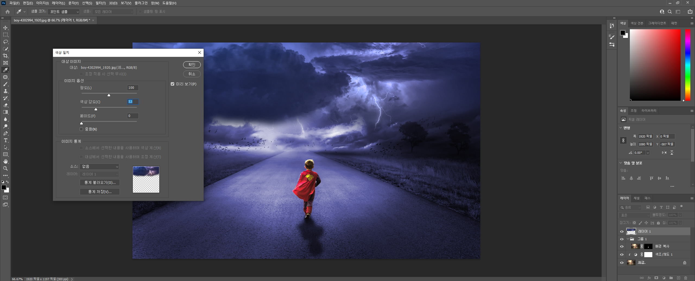This screenshot has width=695, height=281.
Task: Click the 광도(L) slider handle
Action: tap(109, 95)
